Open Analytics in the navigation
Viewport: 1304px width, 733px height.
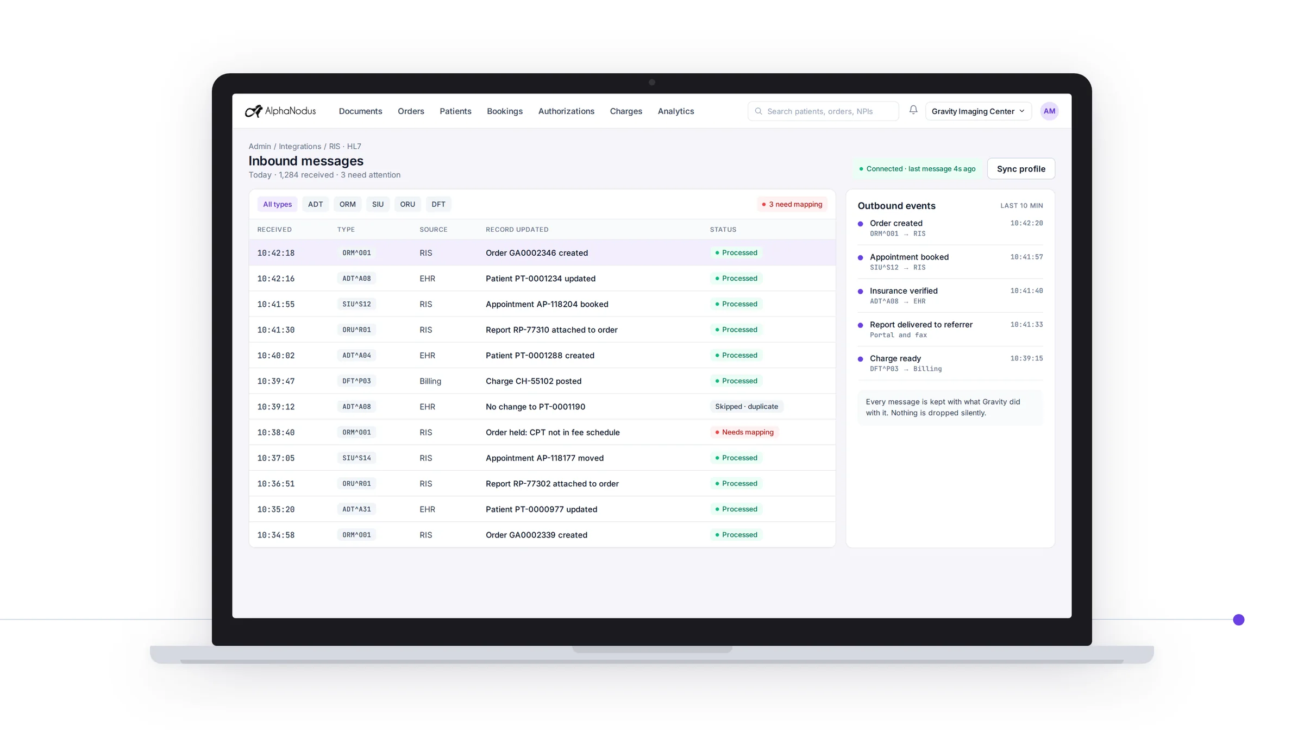676,111
